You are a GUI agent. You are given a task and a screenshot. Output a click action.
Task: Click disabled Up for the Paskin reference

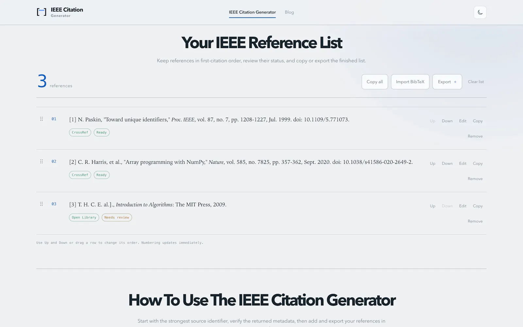(432, 121)
